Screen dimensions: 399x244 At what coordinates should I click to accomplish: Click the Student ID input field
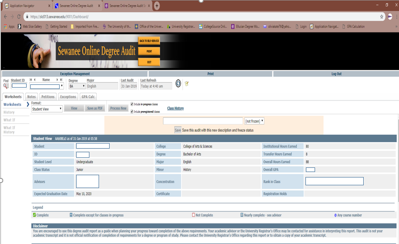tap(19, 86)
